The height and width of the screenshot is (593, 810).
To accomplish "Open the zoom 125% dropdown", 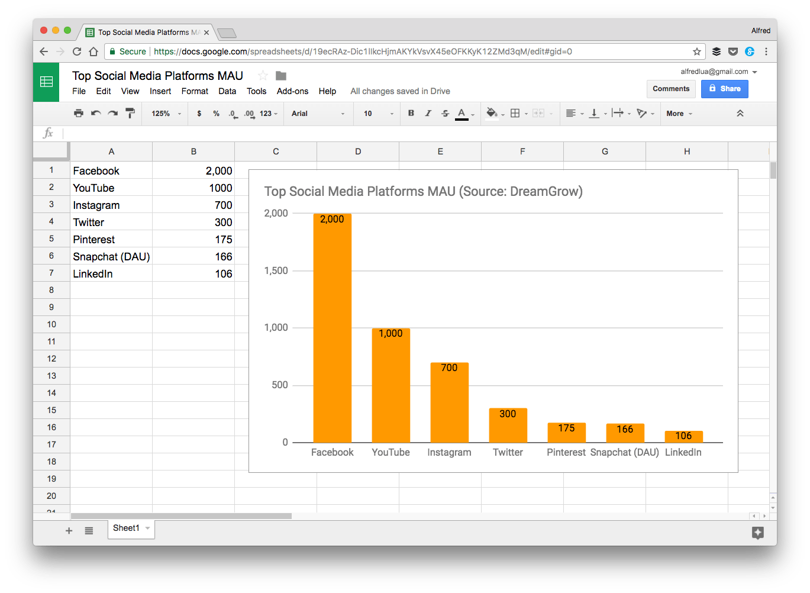I will [166, 114].
